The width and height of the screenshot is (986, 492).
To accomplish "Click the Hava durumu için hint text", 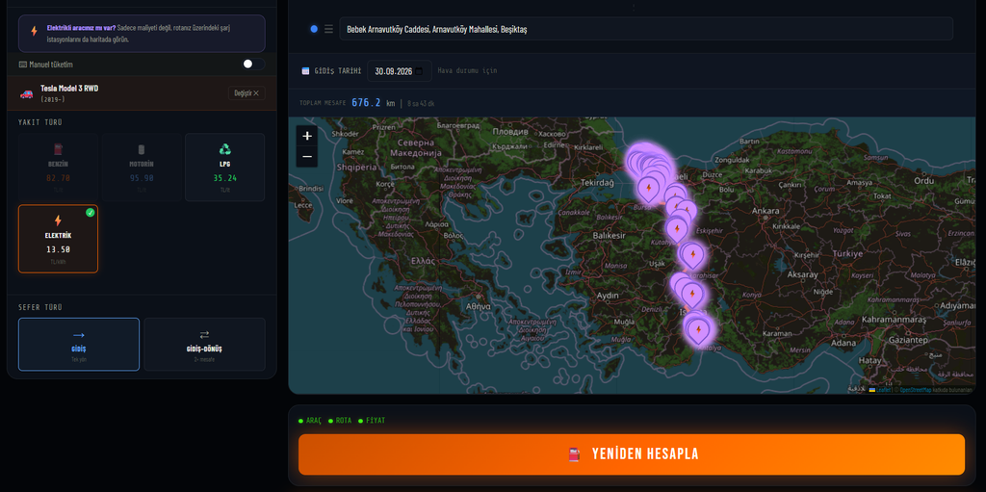I will [467, 71].
